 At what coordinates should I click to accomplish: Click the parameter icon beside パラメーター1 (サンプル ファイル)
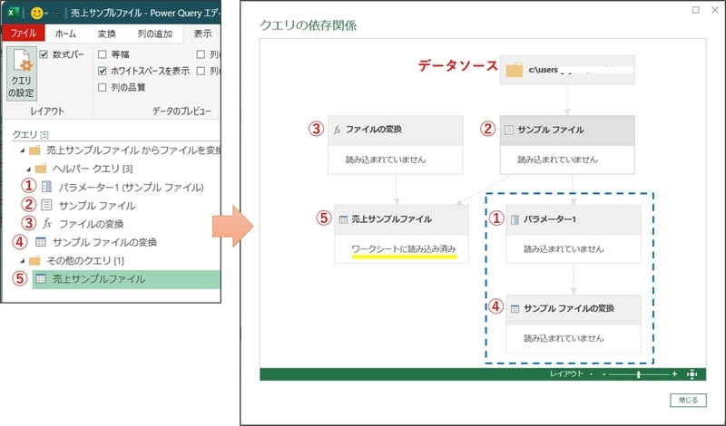pyautogui.click(x=47, y=187)
